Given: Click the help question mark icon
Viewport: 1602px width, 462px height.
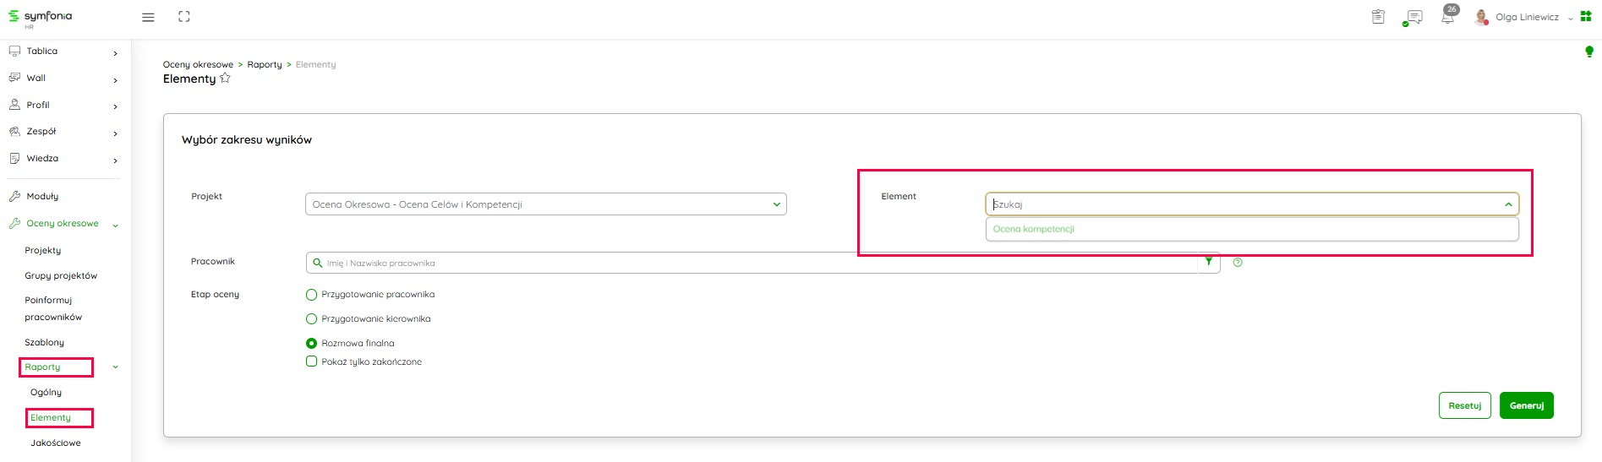Looking at the screenshot, I should pyautogui.click(x=1238, y=263).
